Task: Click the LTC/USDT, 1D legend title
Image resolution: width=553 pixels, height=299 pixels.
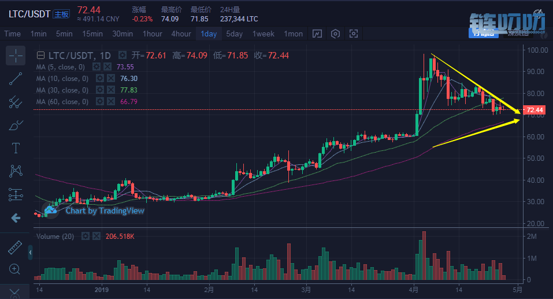Action: tap(79, 56)
